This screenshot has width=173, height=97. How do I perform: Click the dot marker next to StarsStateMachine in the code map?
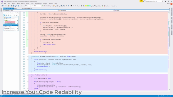[17, 30]
